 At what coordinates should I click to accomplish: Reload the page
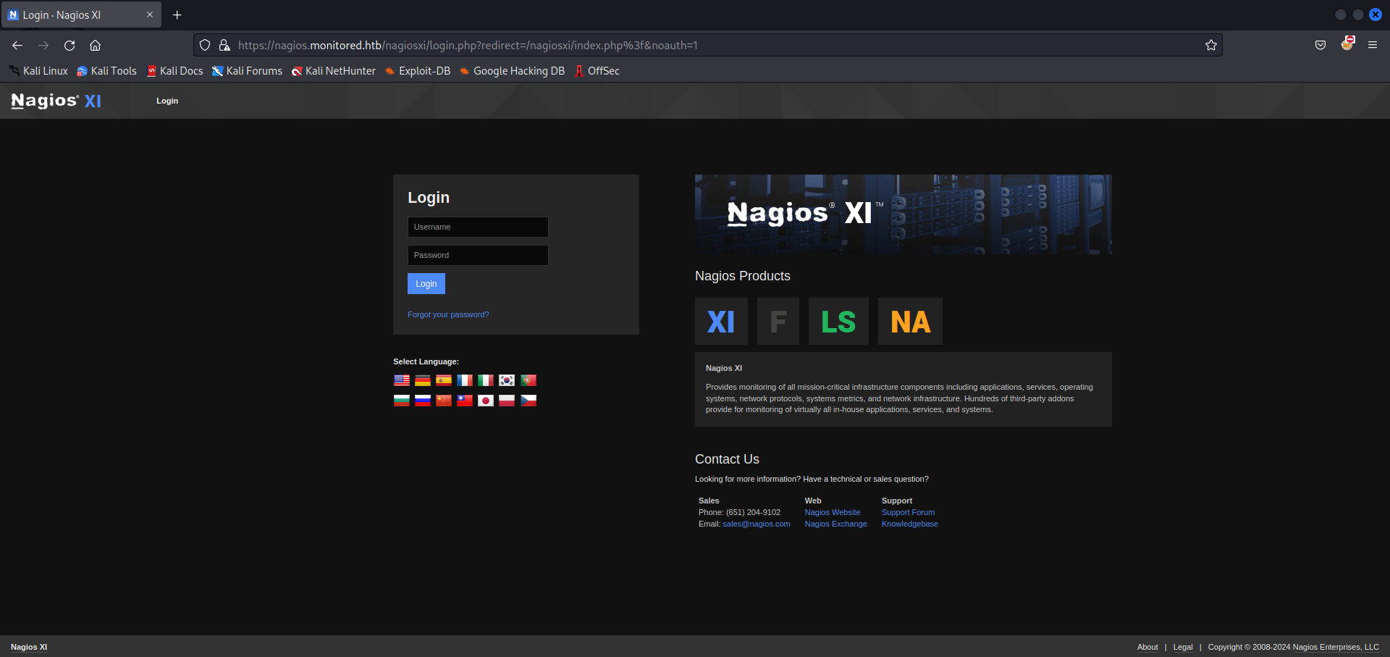pos(69,45)
